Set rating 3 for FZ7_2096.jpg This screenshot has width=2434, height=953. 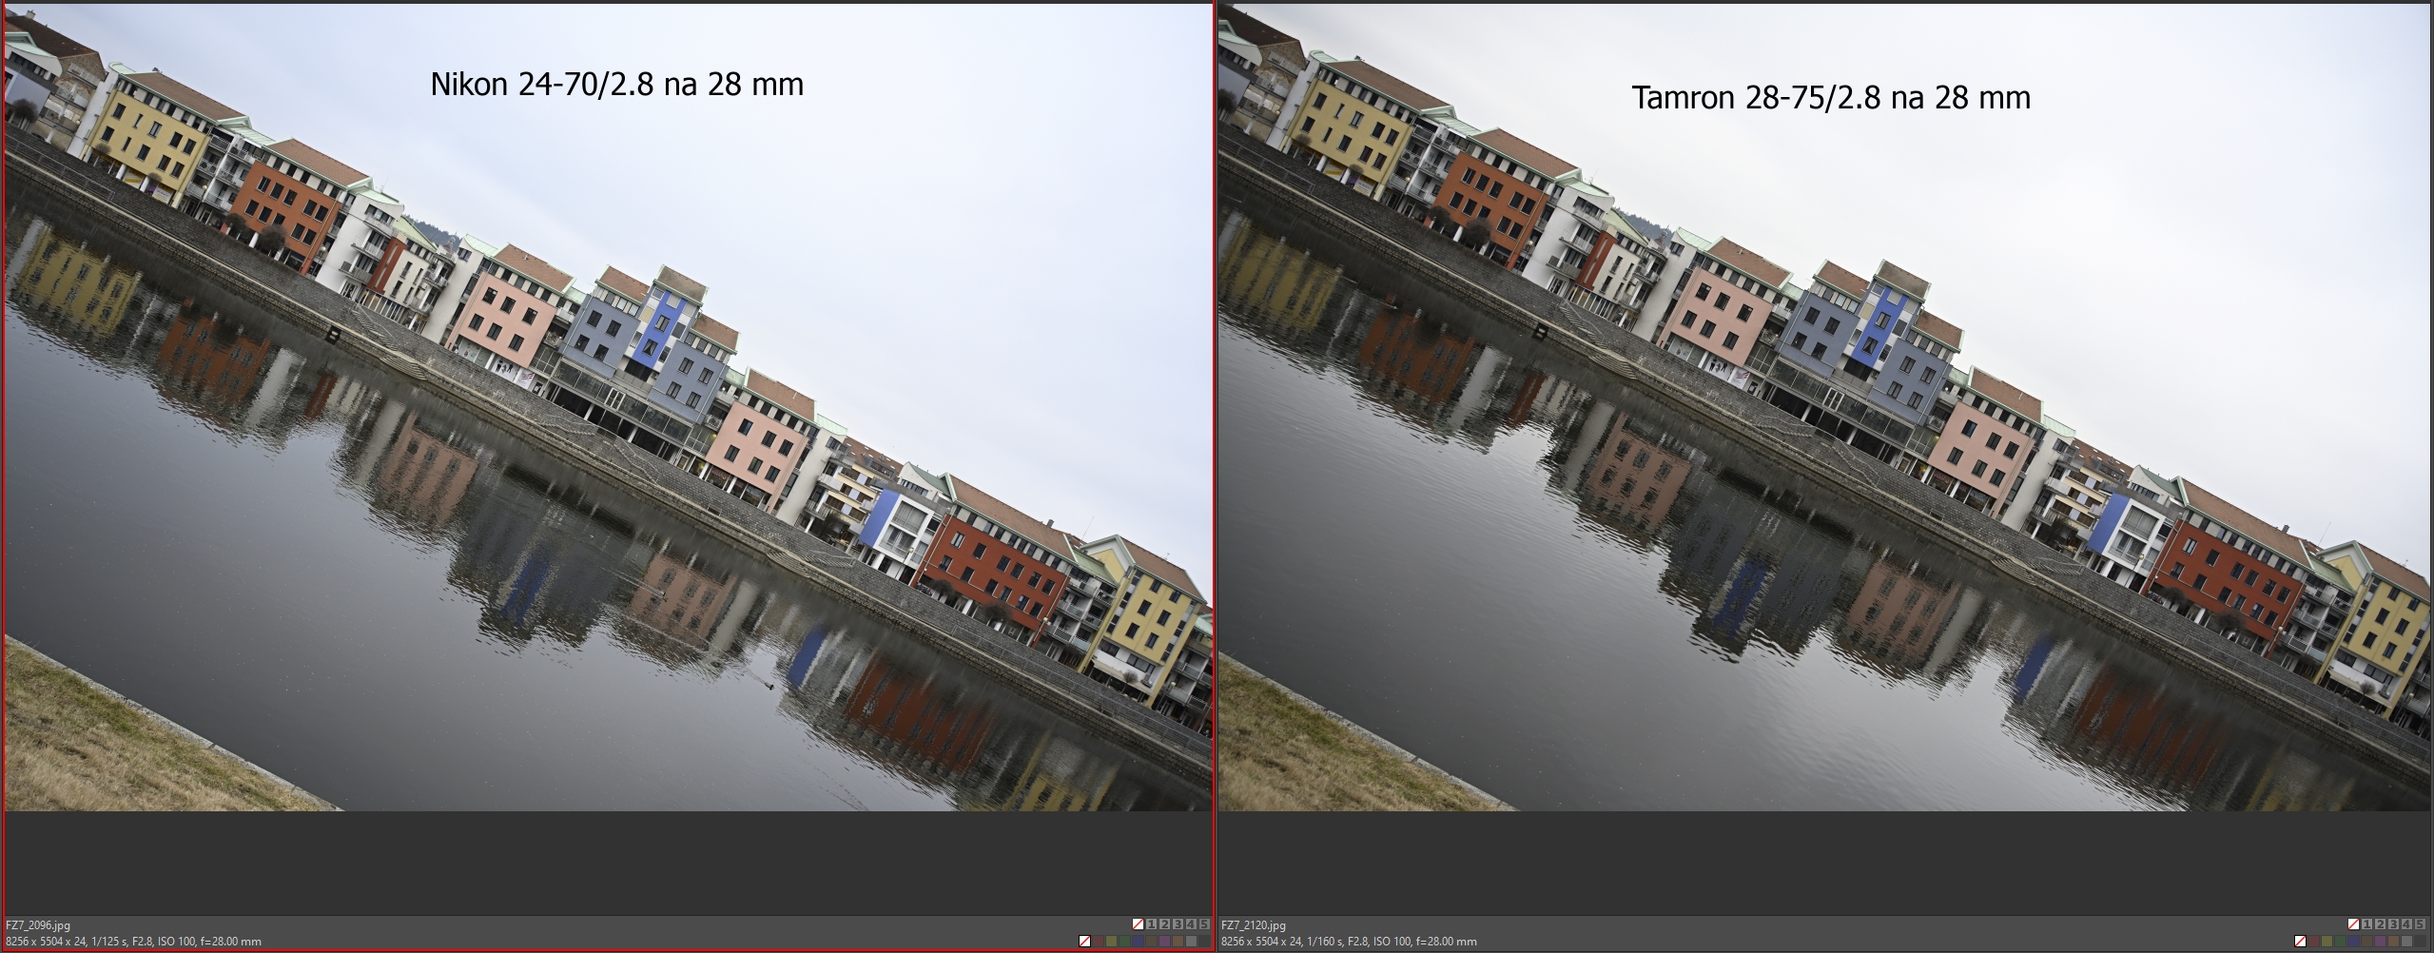pos(1178,924)
